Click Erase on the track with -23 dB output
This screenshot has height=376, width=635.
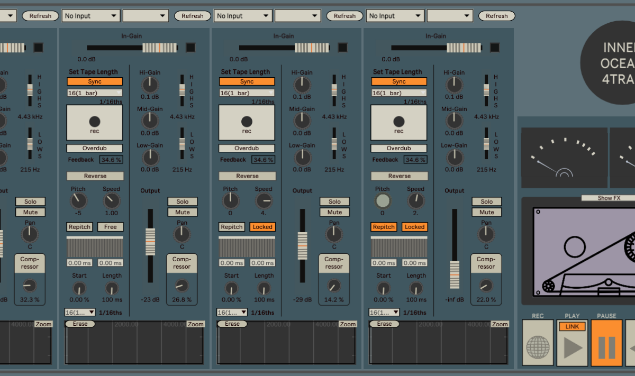[x=80, y=324]
